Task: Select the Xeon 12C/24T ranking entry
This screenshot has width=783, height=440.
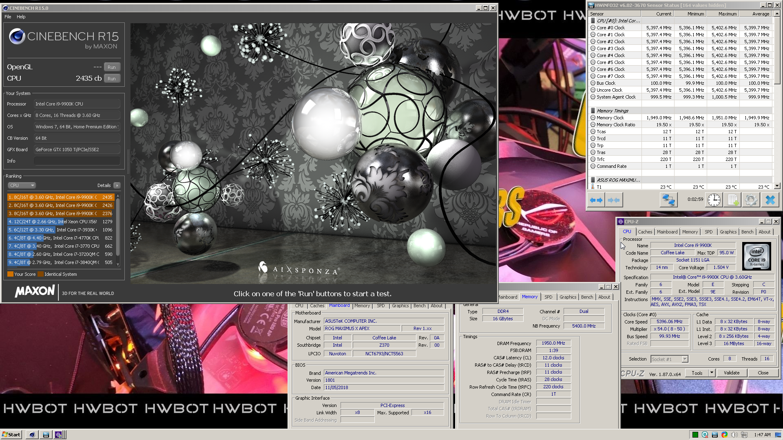Action: [x=60, y=222]
